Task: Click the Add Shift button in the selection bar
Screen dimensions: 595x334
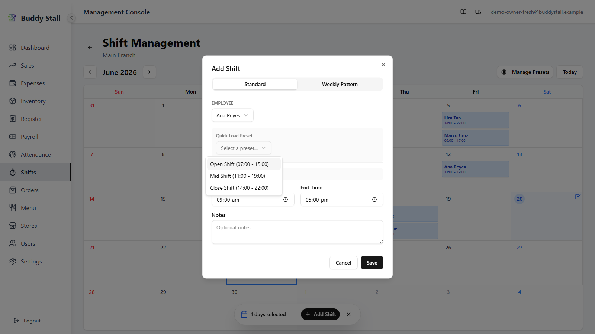Action: tap(321, 314)
